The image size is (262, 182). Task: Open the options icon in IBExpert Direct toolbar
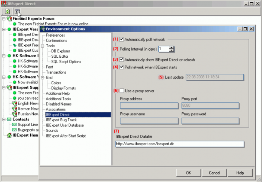pos(17,12)
